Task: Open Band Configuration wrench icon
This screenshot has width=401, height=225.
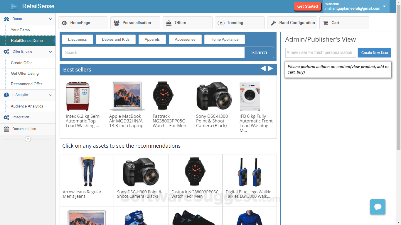Action: 274,23
